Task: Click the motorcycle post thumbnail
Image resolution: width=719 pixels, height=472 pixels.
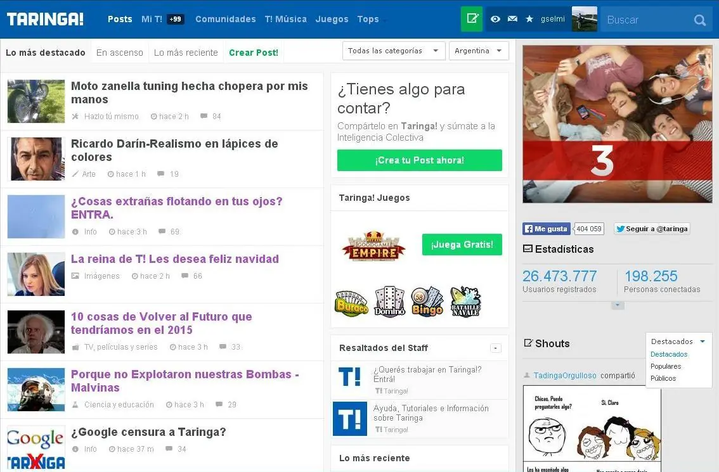Action: point(36,101)
